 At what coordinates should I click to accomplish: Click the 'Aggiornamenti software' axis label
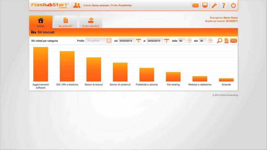(40, 86)
